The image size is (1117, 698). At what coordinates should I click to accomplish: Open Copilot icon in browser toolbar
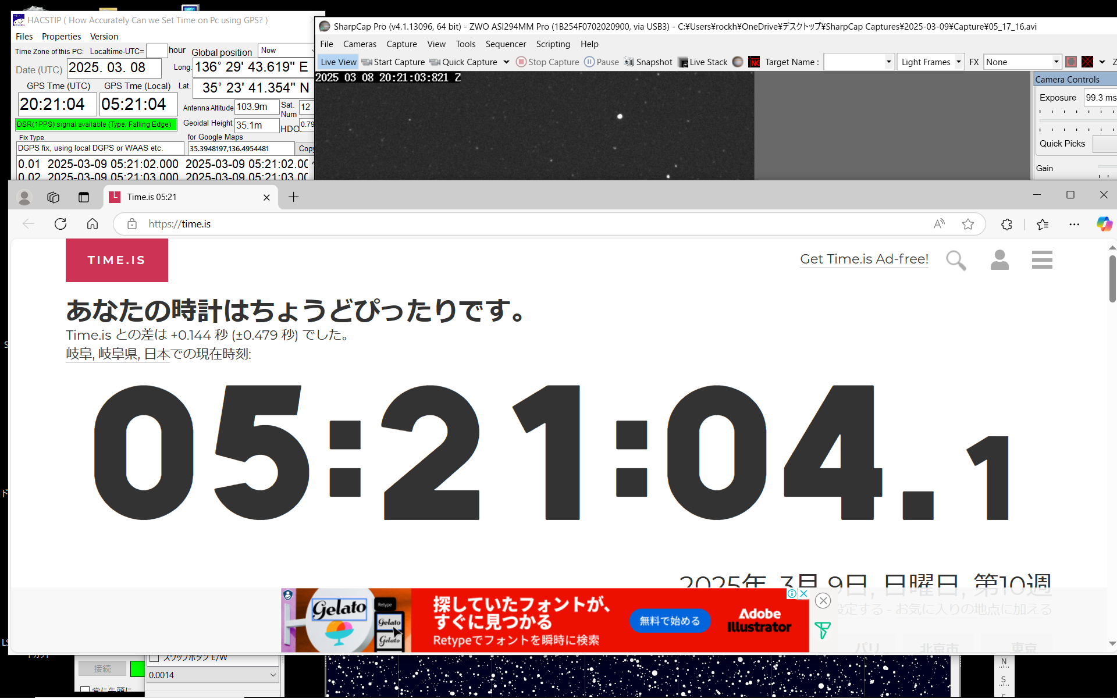pos(1104,224)
